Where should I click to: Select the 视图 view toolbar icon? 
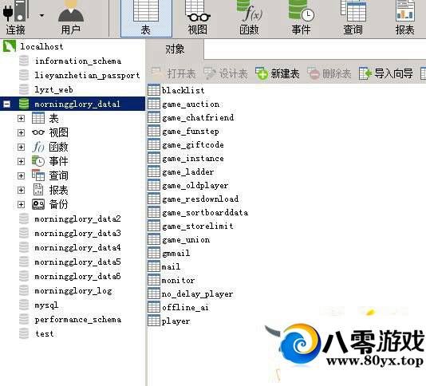pos(198,18)
